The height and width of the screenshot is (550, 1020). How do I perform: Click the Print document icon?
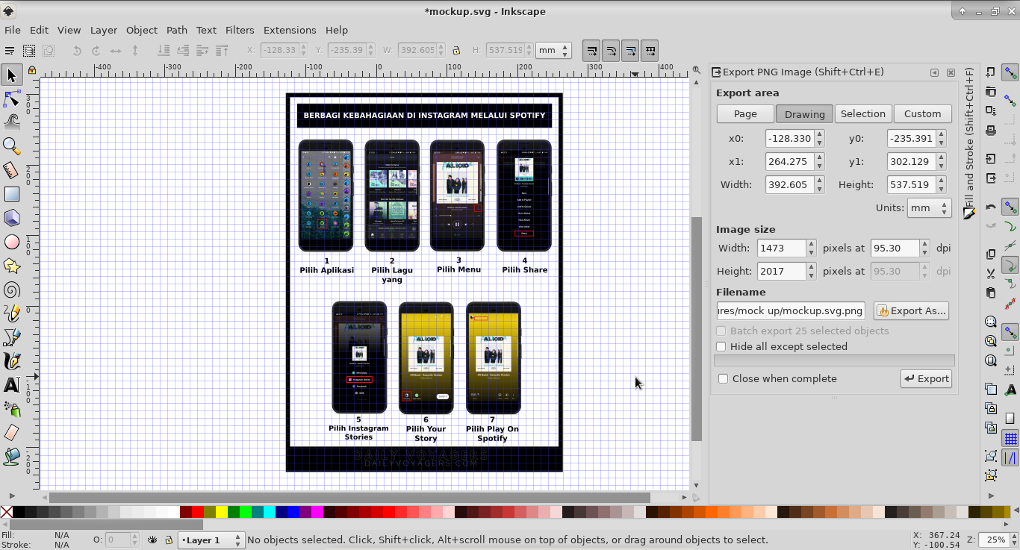pos(991,131)
